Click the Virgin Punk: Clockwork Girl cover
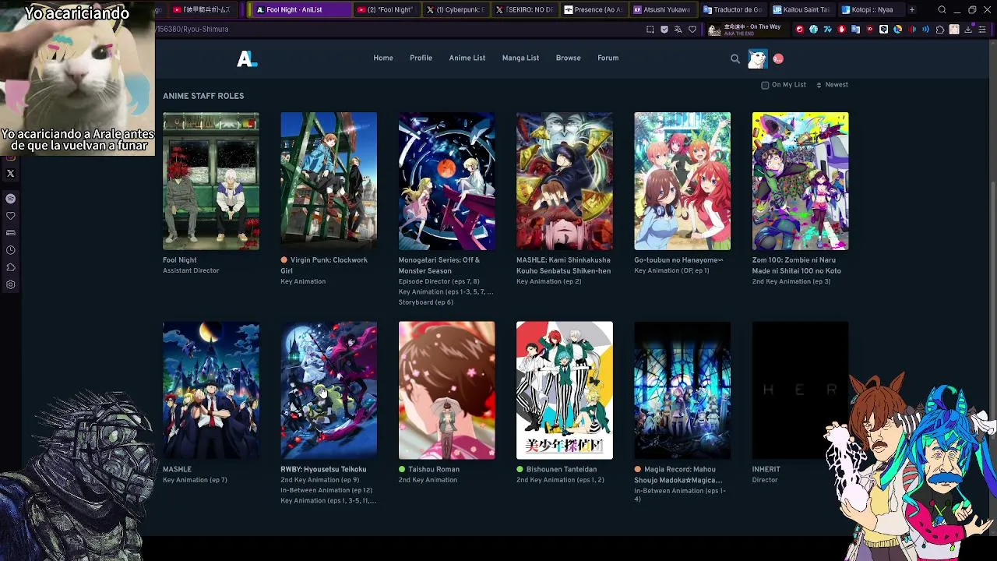This screenshot has width=997, height=561. pyautogui.click(x=329, y=181)
